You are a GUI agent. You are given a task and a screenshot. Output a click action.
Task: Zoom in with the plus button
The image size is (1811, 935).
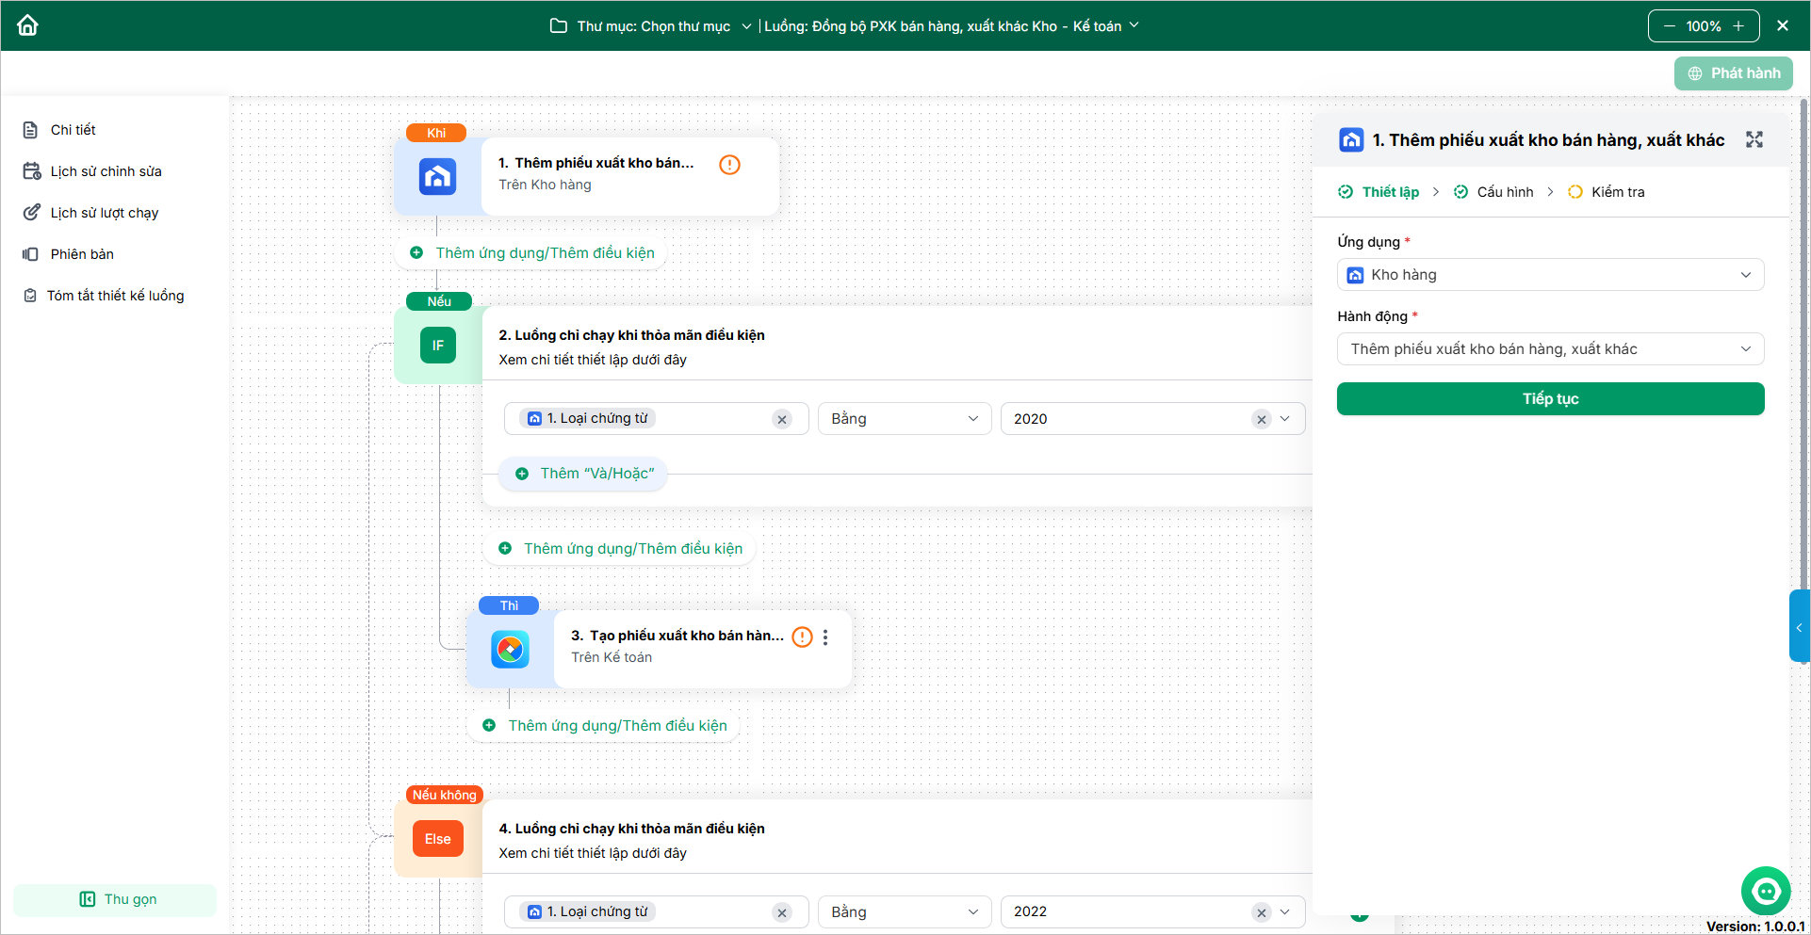click(1738, 26)
